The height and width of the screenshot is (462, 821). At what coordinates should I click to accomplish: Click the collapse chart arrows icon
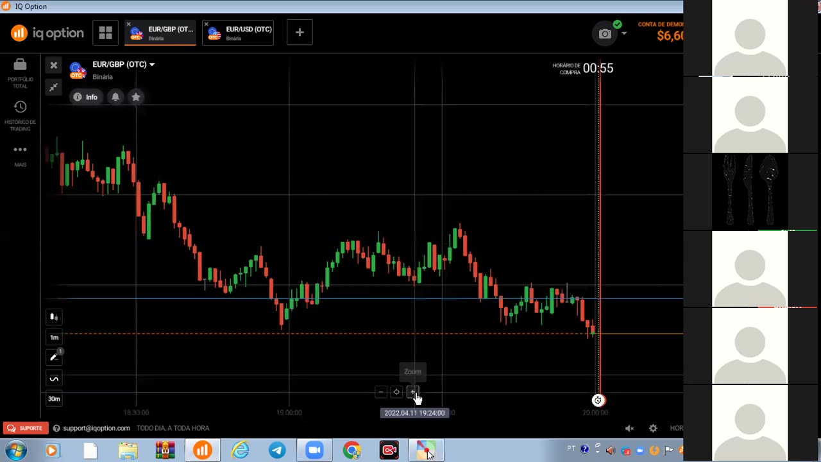54,87
